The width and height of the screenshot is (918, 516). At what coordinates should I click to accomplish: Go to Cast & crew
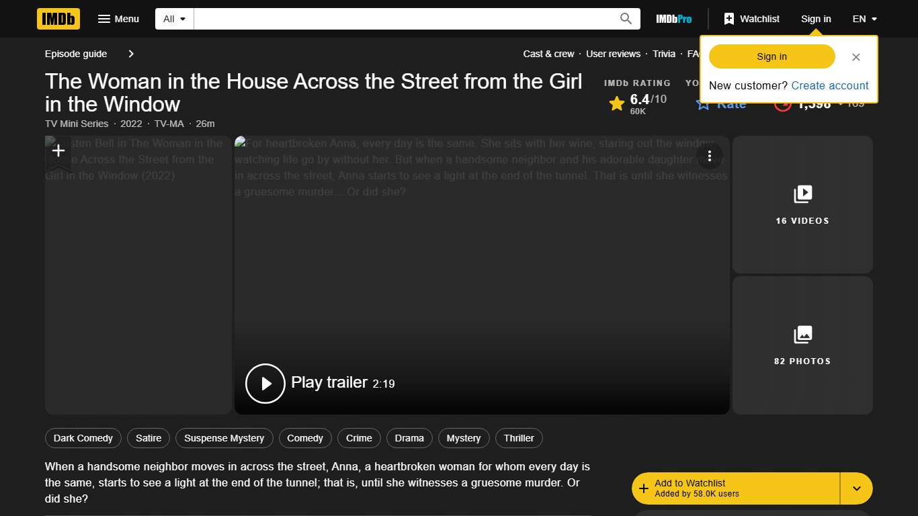[548, 54]
